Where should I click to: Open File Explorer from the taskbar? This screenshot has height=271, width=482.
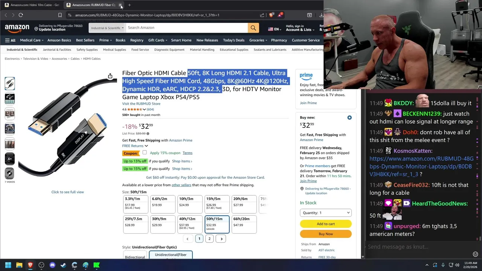[19, 265]
